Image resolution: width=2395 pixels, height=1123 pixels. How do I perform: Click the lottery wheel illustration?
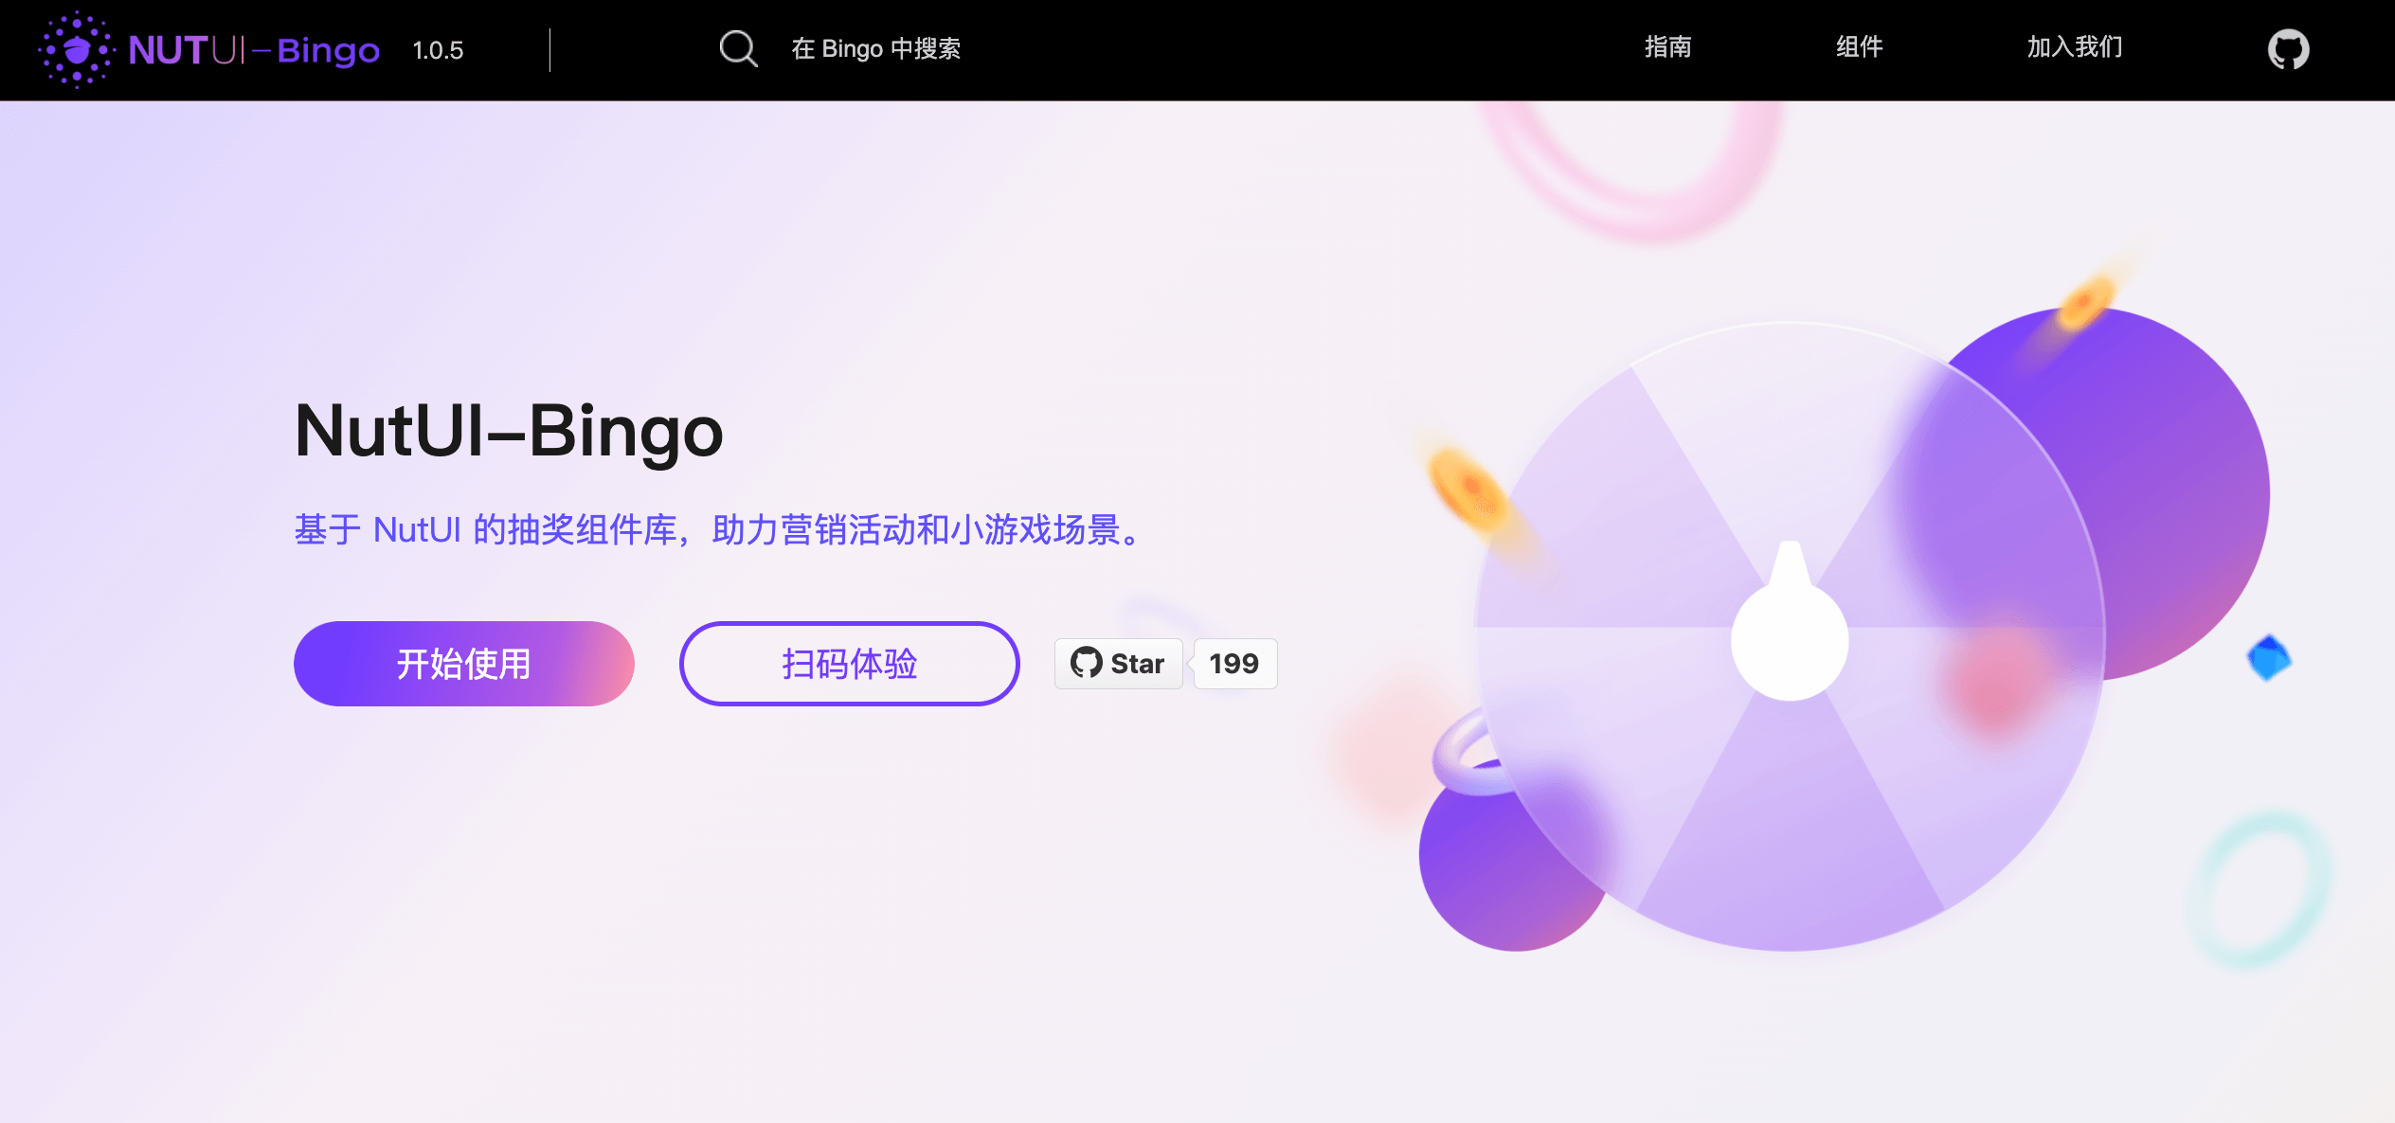tap(1790, 636)
